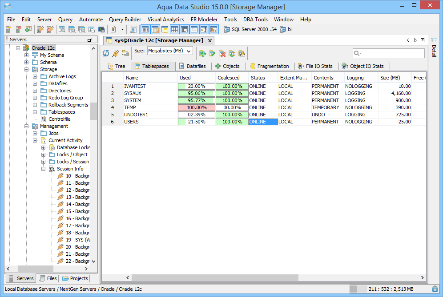Expand the Archive Logs folder

point(35,76)
